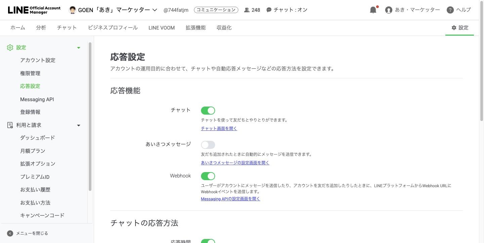Open the 分析 tab

point(41,28)
